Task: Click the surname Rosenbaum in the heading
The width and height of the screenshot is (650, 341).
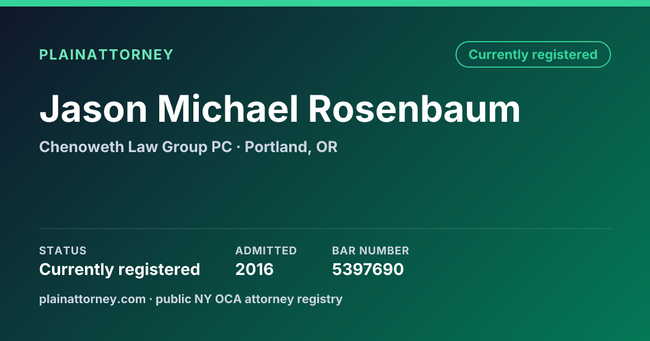Action: click(415, 109)
